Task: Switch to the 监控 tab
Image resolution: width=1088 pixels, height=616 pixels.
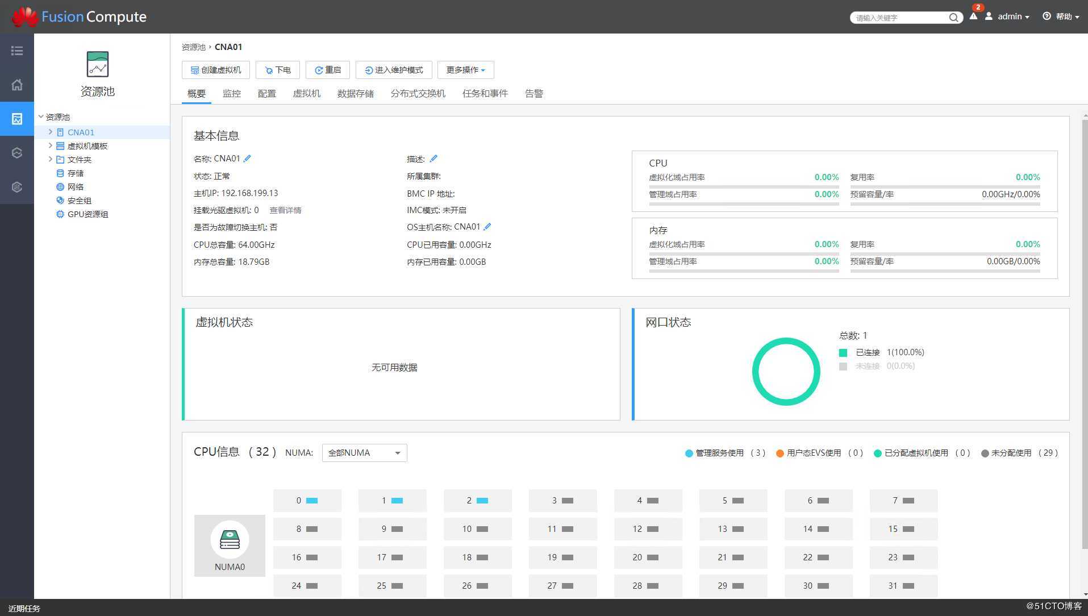Action: point(232,93)
